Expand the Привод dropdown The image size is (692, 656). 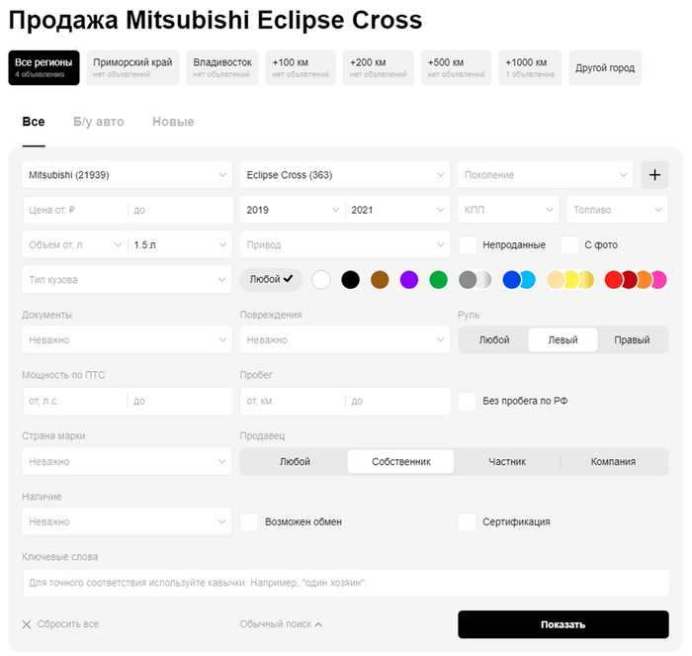coord(345,244)
